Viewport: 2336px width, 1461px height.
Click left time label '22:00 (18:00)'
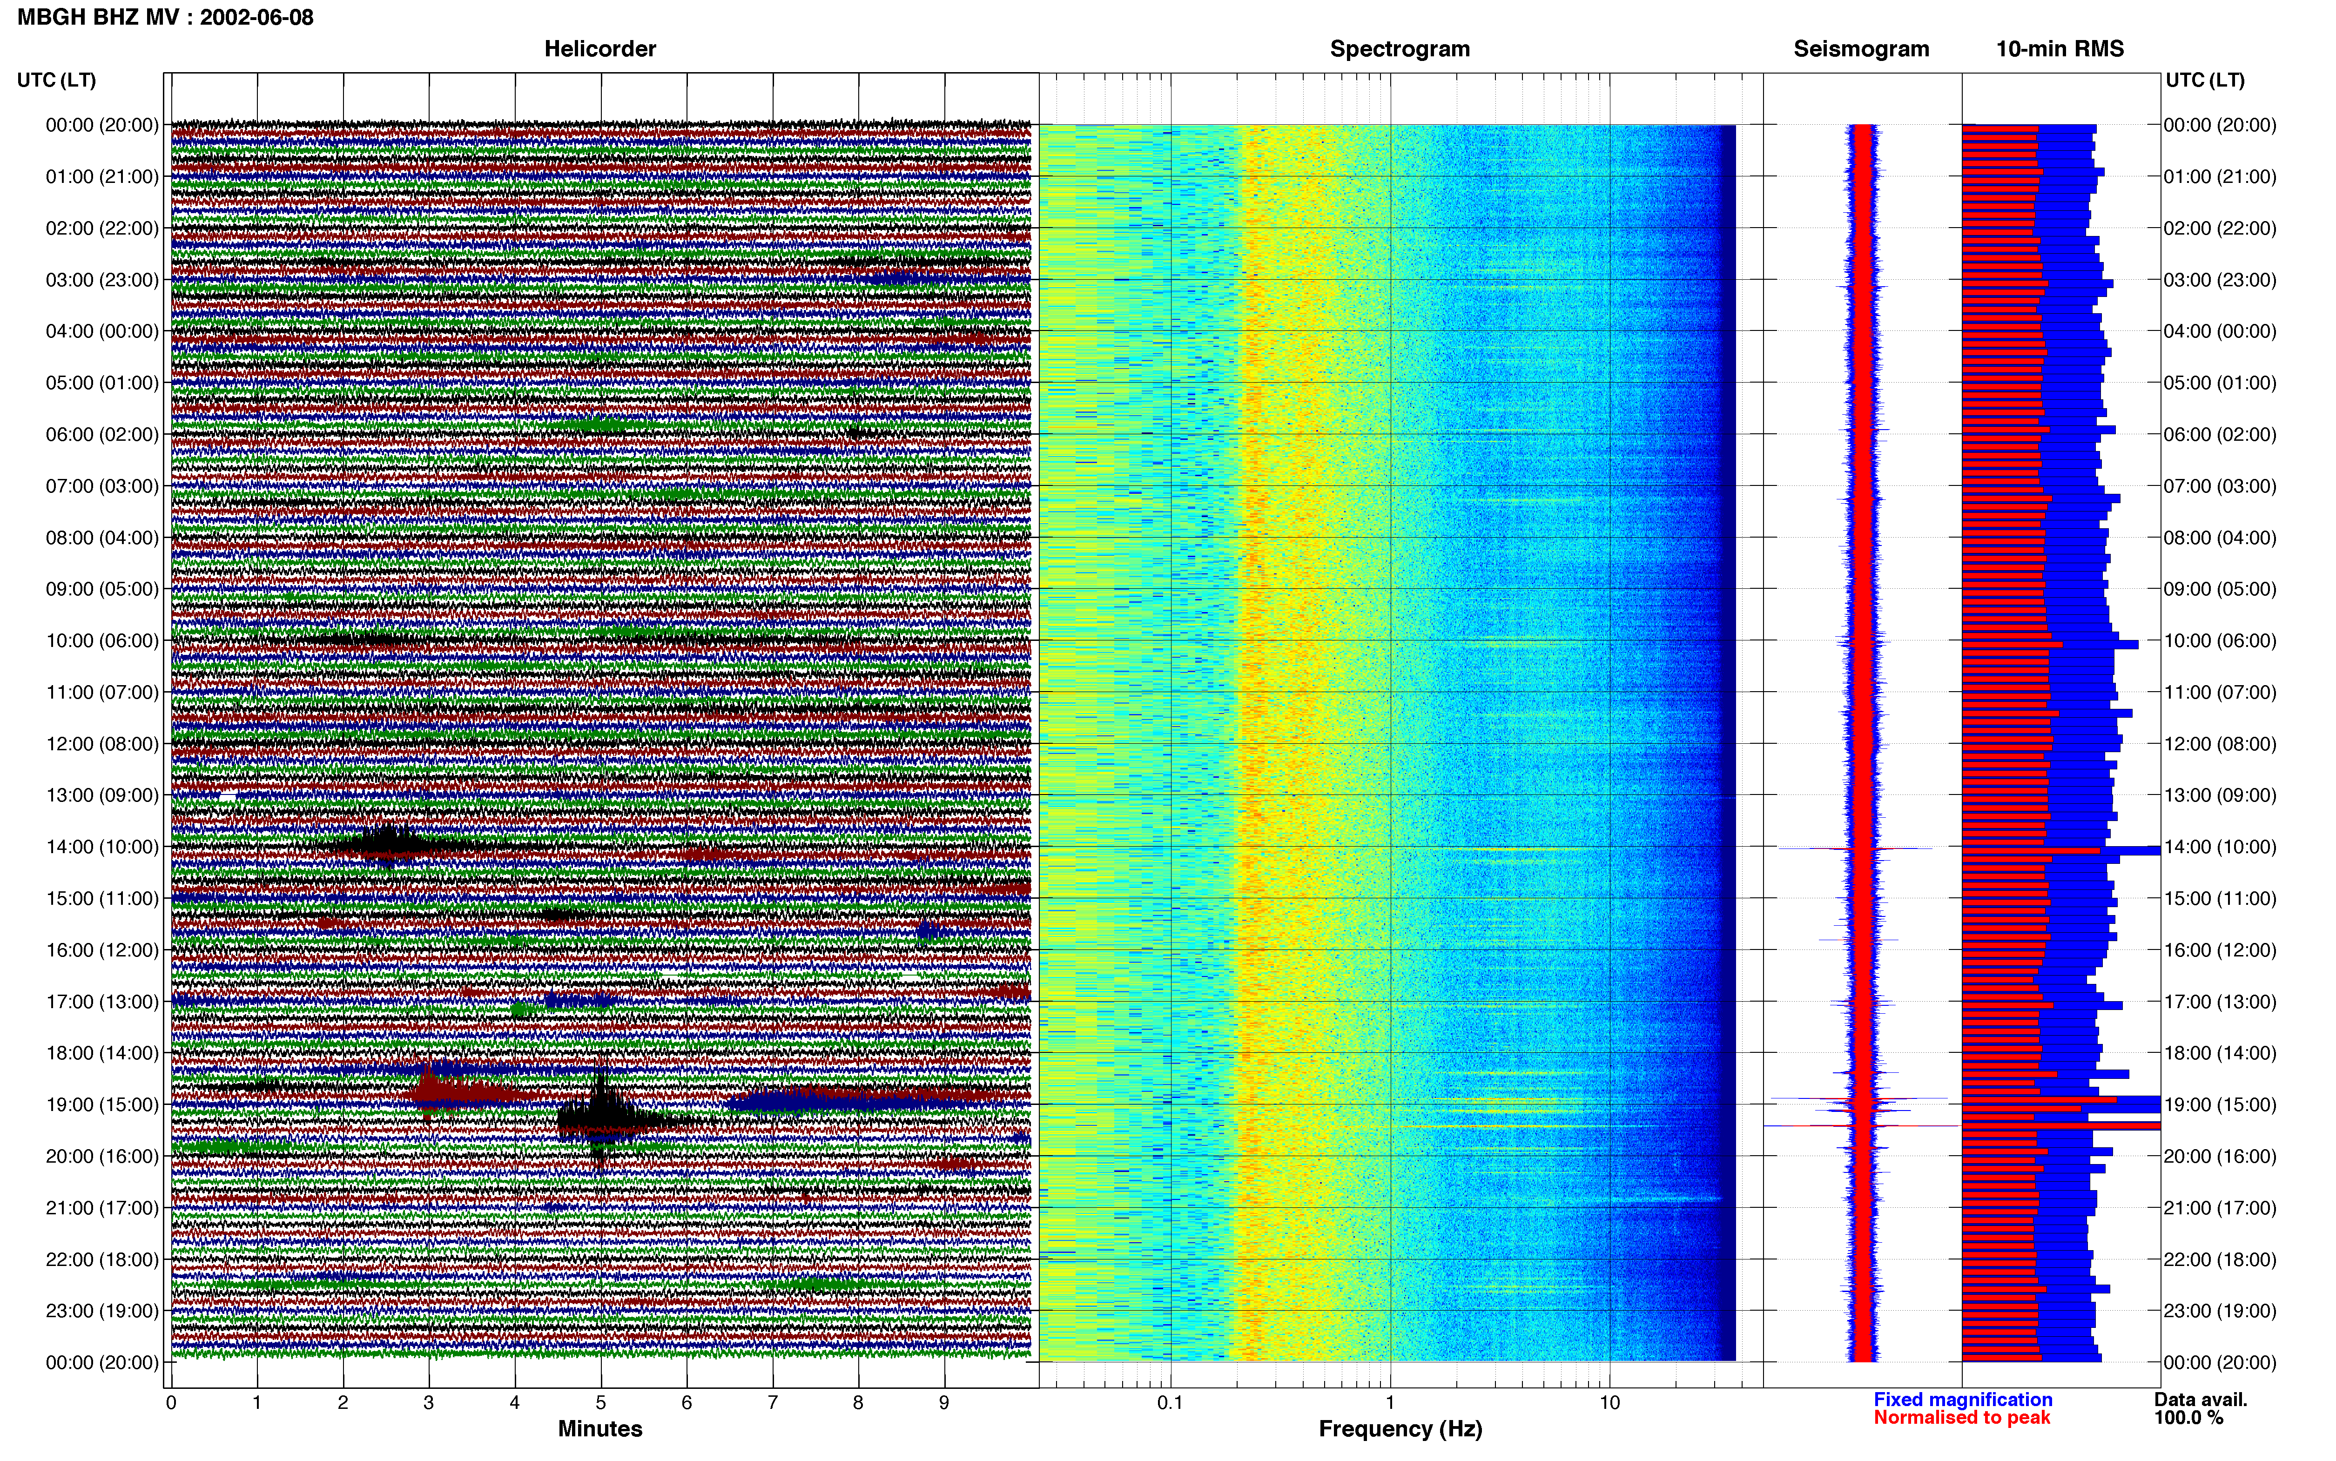click(x=102, y=1258)
